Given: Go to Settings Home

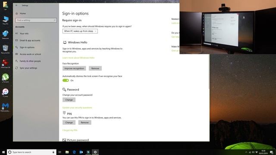Looking at the screenshot, I should (23, 13).
